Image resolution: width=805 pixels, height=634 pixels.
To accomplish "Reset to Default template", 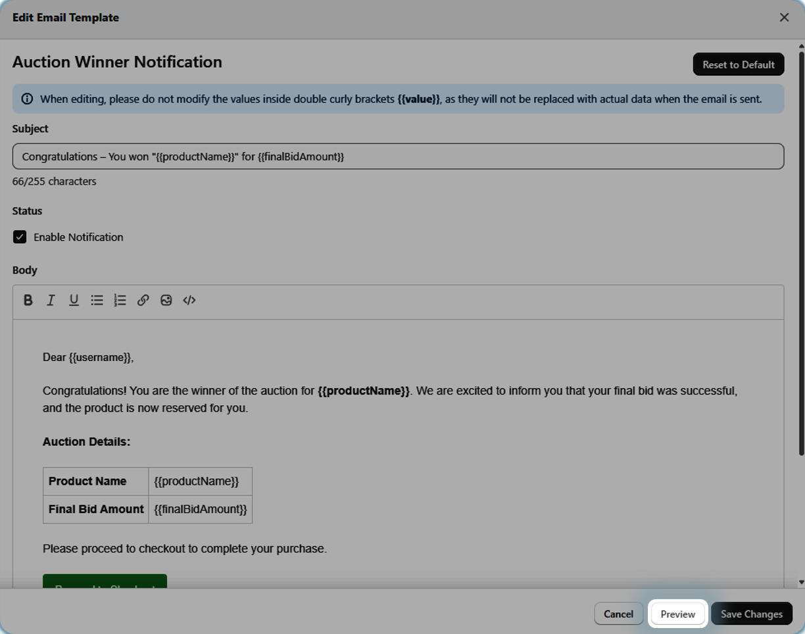I will pyautogui.click(x=738, y=64).
